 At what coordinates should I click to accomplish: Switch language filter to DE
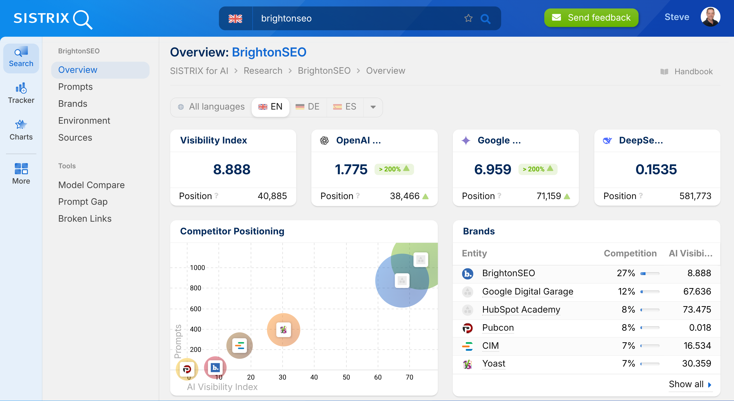click(x=308, y=107)
